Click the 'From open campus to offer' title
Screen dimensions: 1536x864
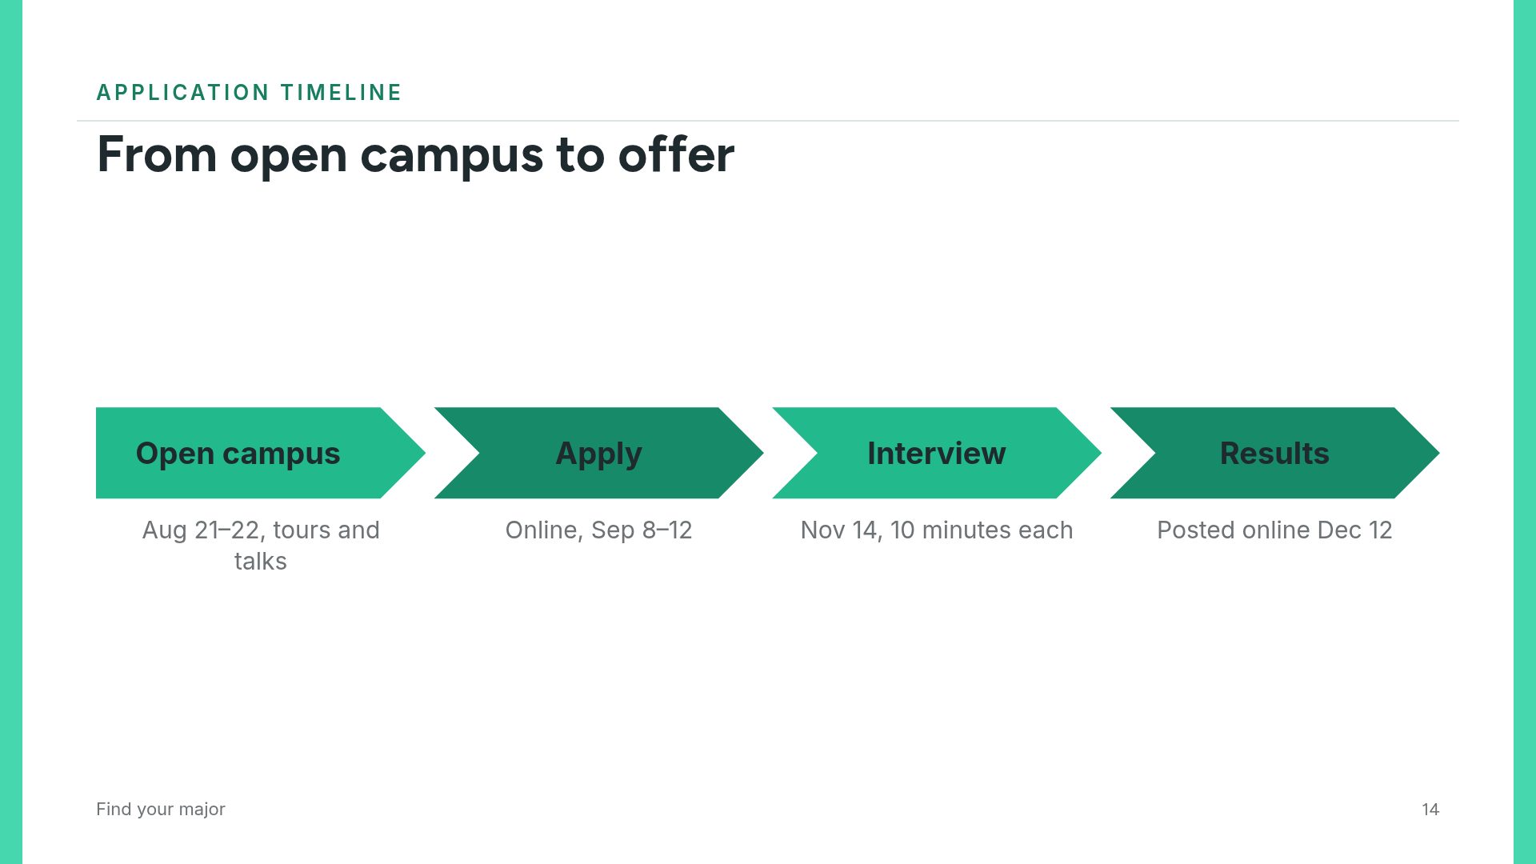point(415,154)
